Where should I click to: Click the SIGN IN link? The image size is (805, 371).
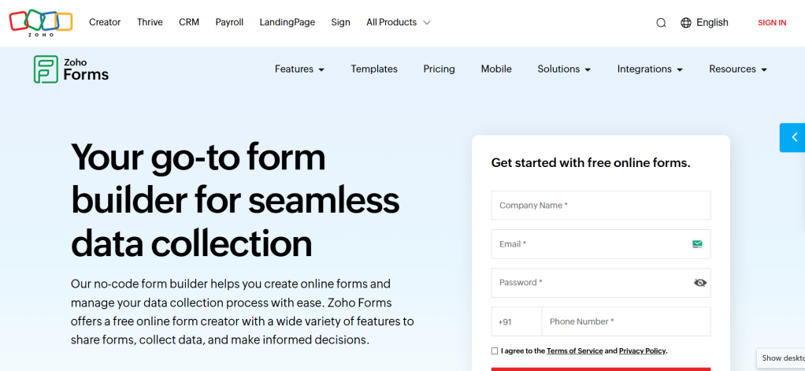pos(772,23)
